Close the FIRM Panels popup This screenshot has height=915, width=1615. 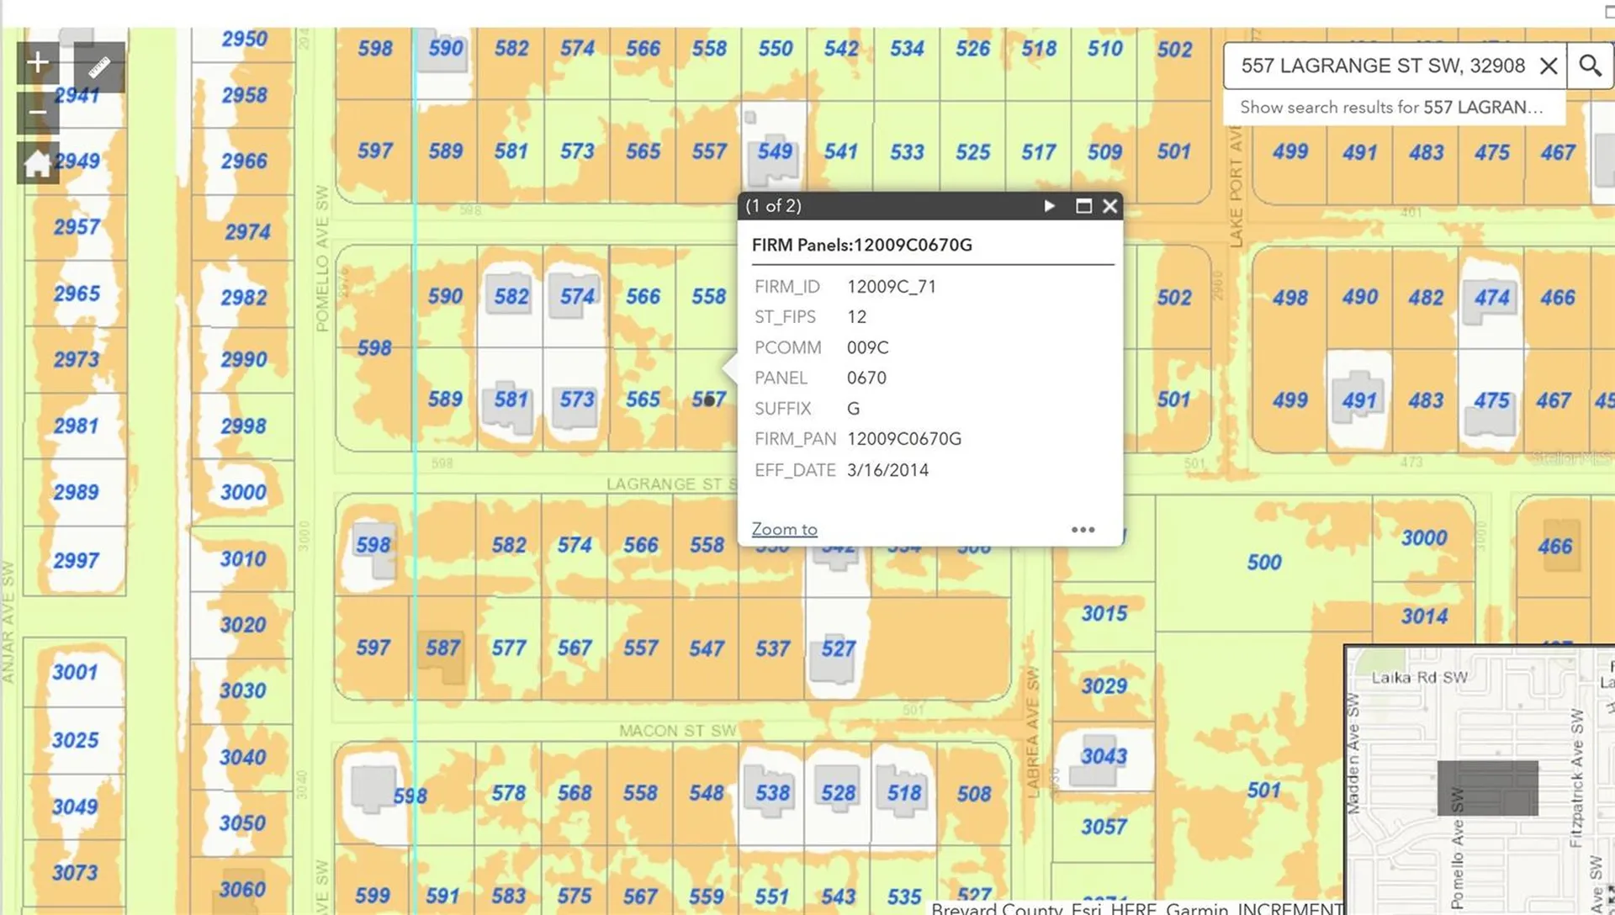(x=1110, y=206)
